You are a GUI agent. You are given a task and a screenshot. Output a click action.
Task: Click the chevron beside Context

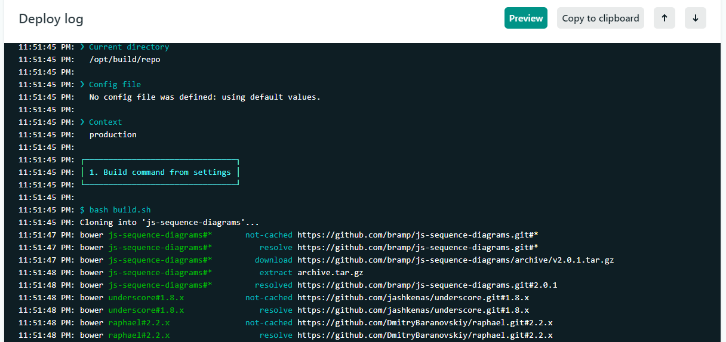tap(82, 122)
